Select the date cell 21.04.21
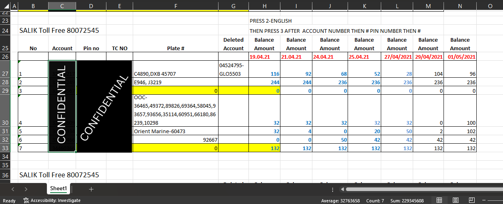 pyautogui.click(x=296, y=57)
